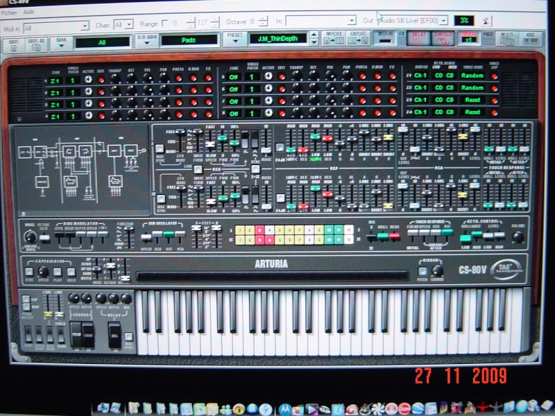Toggle the arpeggiator Sync button
The image size is (555, 416).
click(x=29, y=271)
